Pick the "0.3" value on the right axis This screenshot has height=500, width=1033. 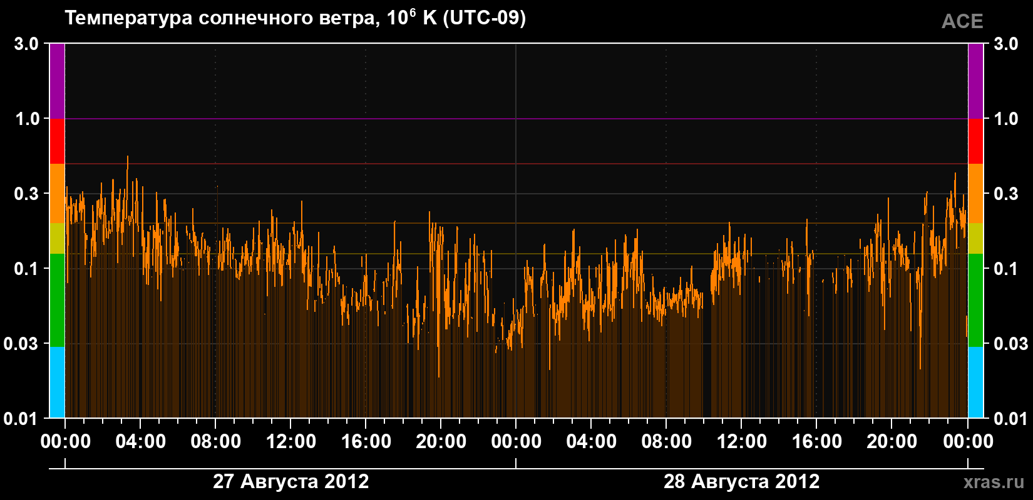[1006, 194]
